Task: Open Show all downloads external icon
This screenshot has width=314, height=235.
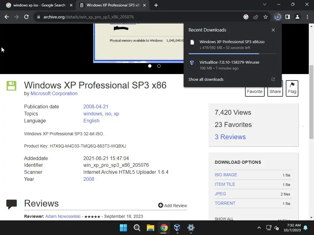Action: [x=273, y=79]
